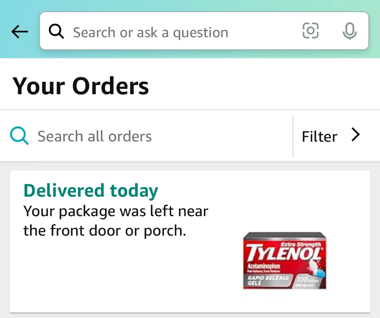380x318 pixels.
Task: Tap the microphone voice search icon
Action: [350, 31]
